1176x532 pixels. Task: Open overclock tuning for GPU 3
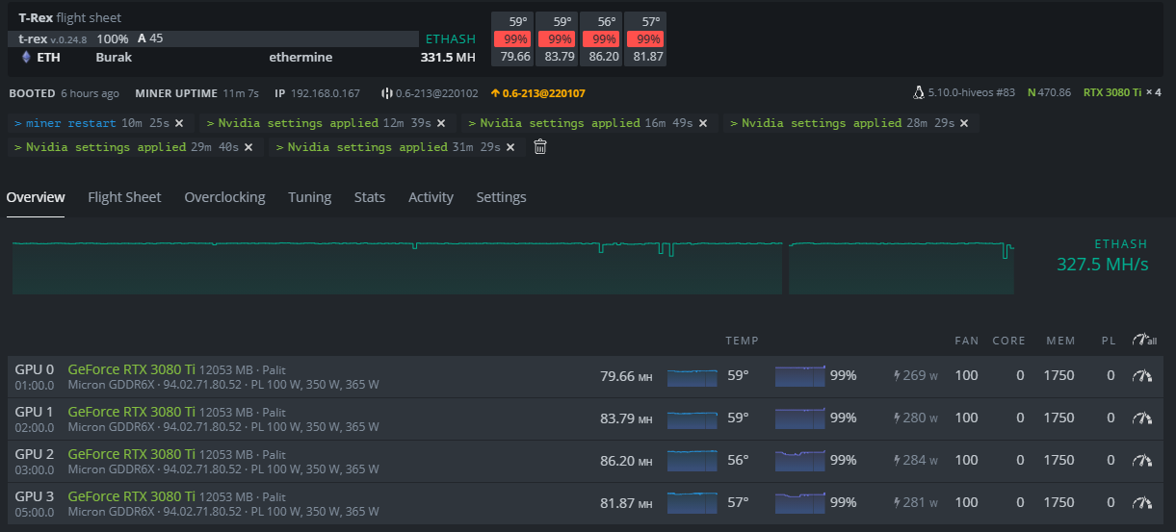click(x=1142, y=502)
